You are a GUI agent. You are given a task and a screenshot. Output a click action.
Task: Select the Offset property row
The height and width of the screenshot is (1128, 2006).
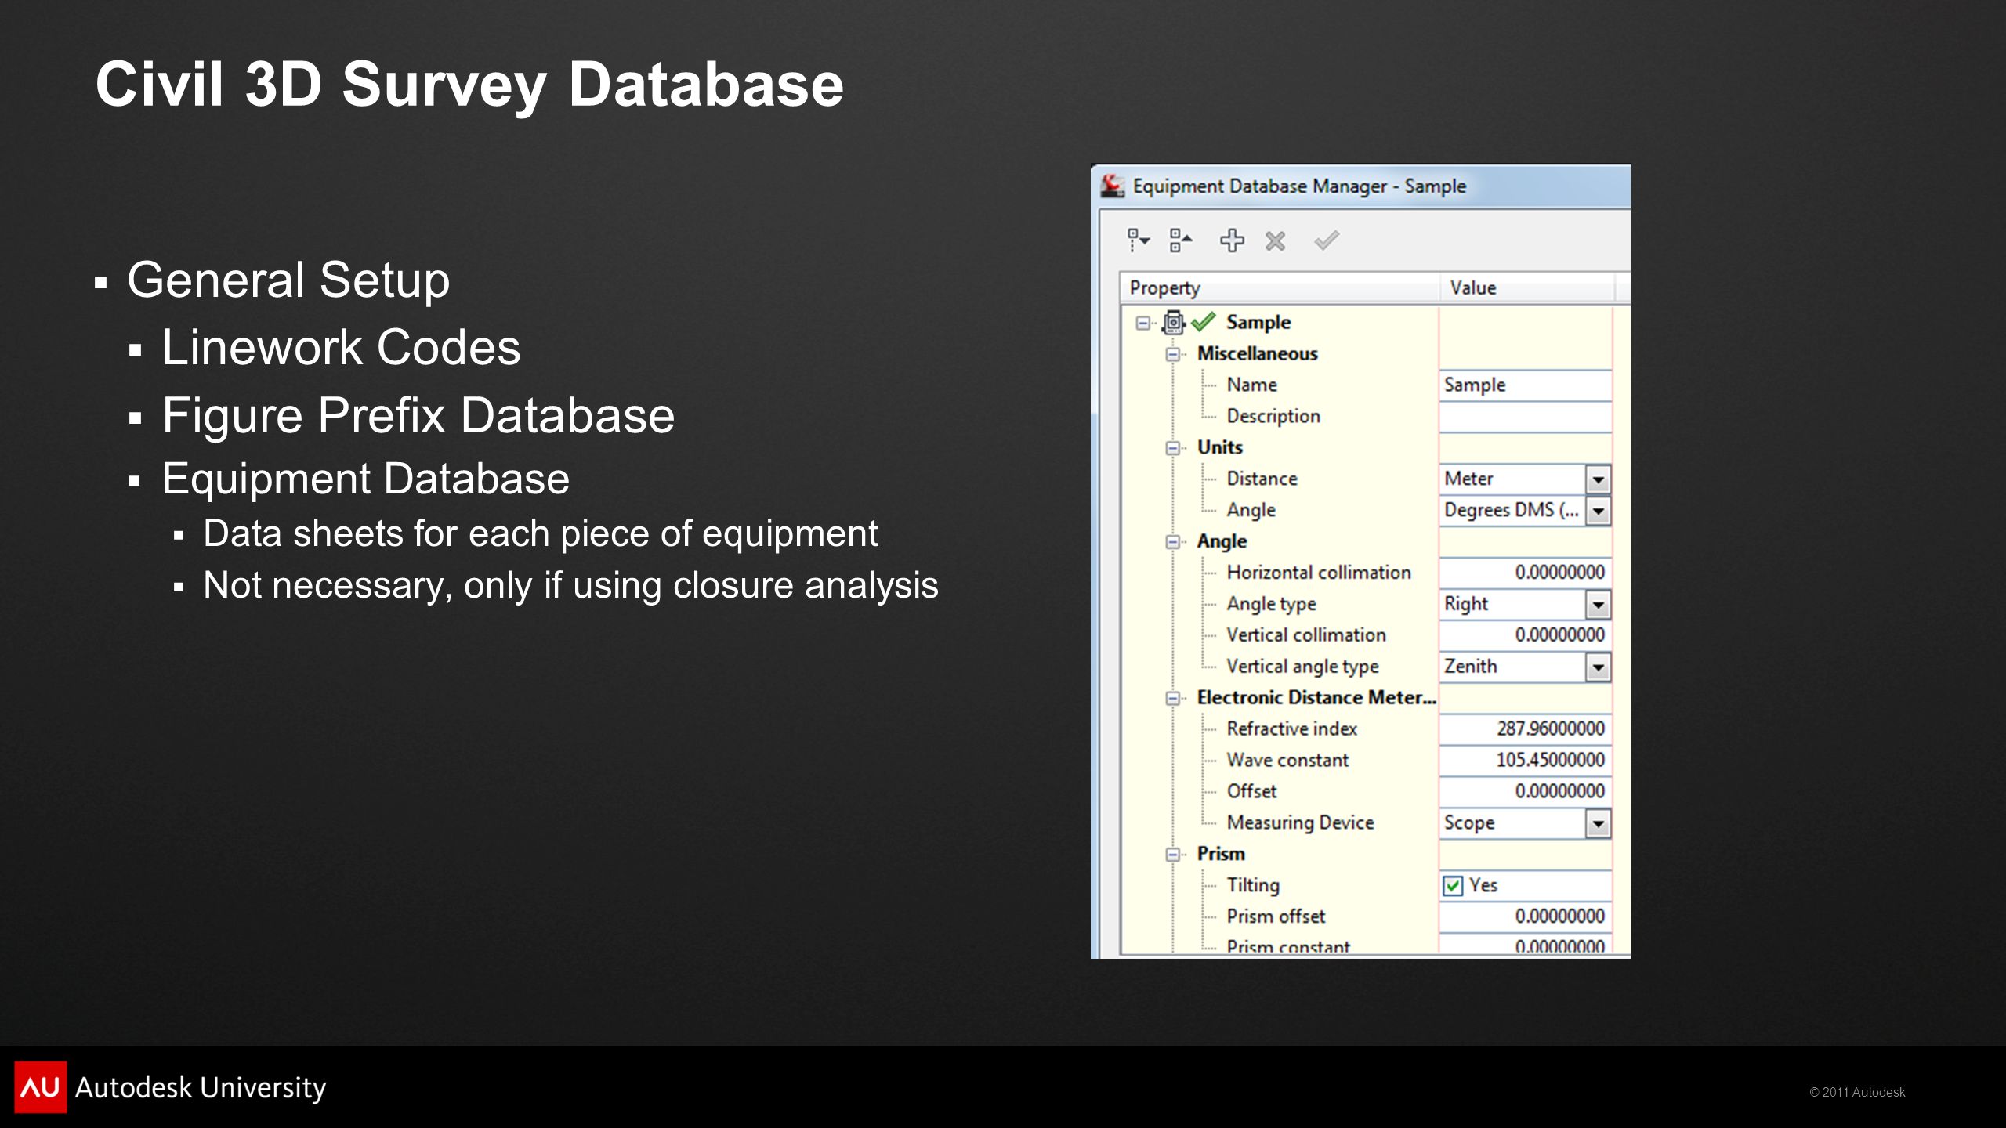click(1251, 792)
